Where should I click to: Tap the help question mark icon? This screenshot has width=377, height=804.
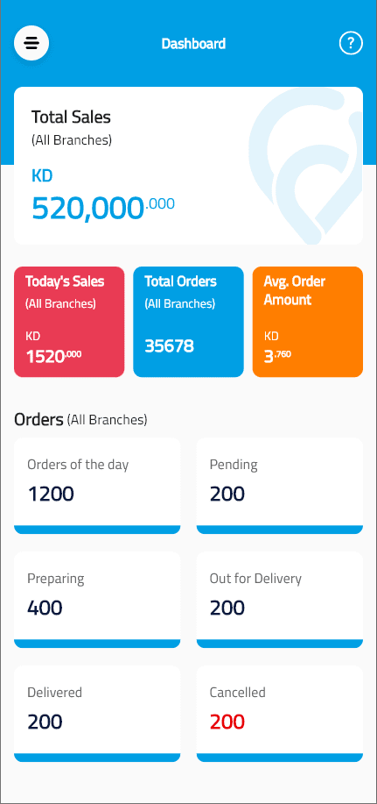tap(351, 44)
